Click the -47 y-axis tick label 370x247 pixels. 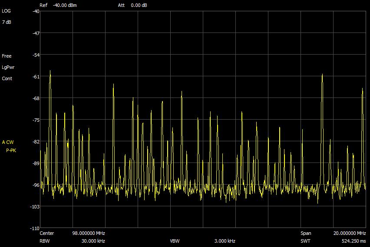(x=36, y=33)
